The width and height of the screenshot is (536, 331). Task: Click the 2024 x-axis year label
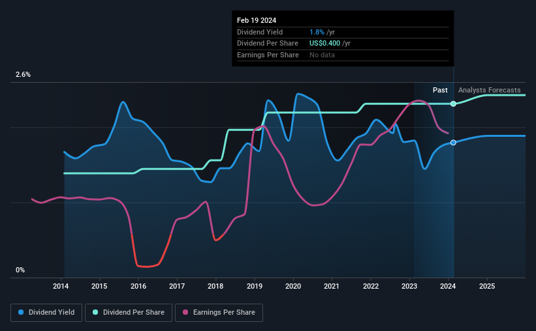(x=448, y=286)
